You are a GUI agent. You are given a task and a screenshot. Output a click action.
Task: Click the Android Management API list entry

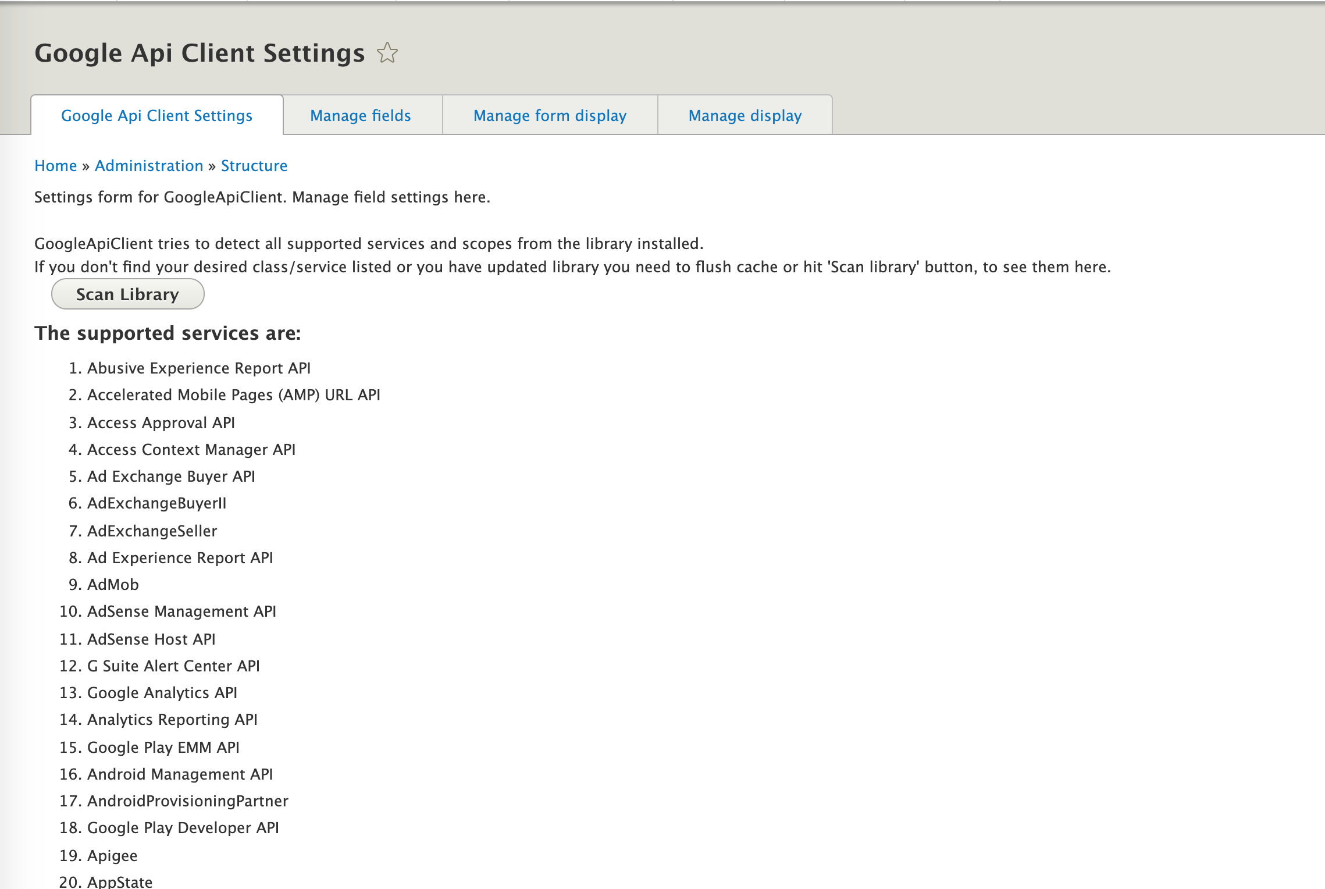(180, 774)
